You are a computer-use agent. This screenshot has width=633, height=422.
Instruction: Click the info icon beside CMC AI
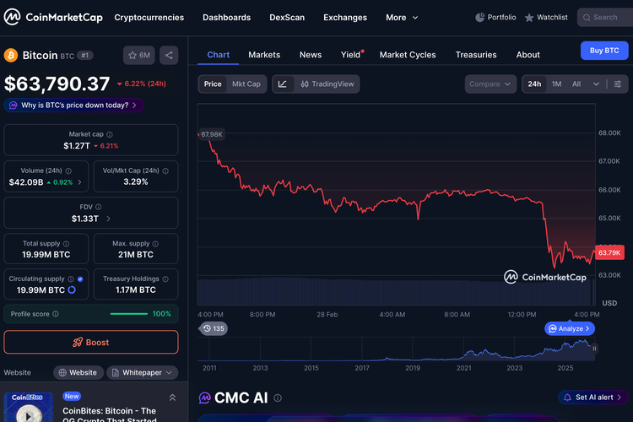pyautogui.click(x=278, y=398)
